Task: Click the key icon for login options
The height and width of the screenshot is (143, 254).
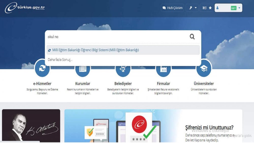Action: pyautogui.click(x=191, y=8)
